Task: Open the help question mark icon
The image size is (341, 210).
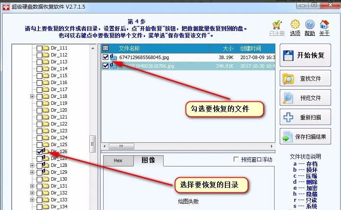Action: click(309, 24)
